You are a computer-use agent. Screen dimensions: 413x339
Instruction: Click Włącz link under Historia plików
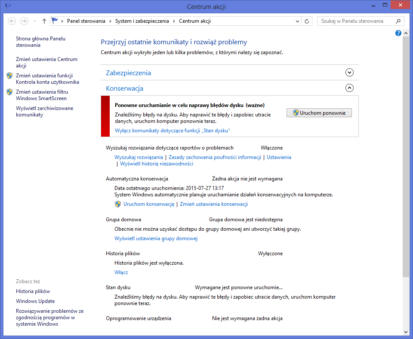[x=121, y=272]
